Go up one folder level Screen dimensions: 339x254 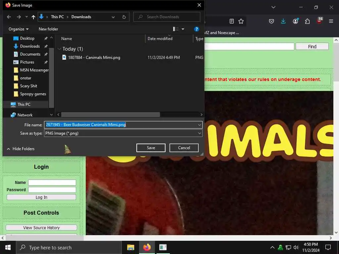point(33,17)
